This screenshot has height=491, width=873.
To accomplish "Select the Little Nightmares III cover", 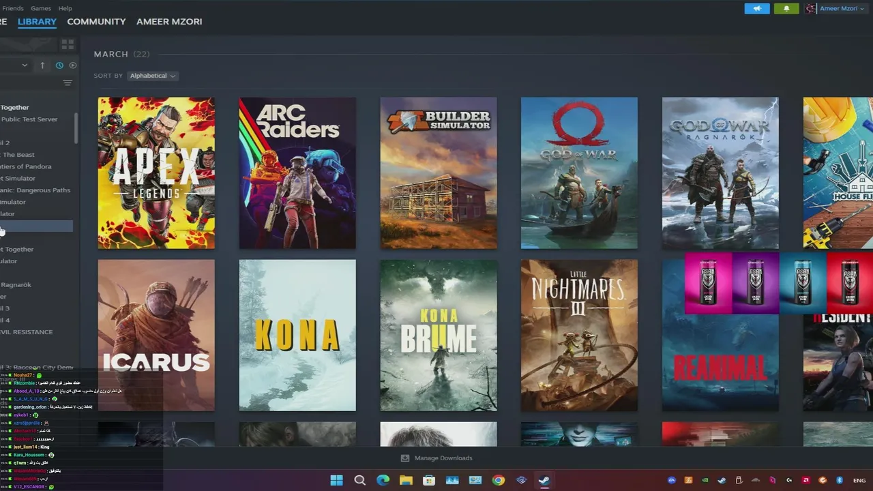I will point(579,336).
